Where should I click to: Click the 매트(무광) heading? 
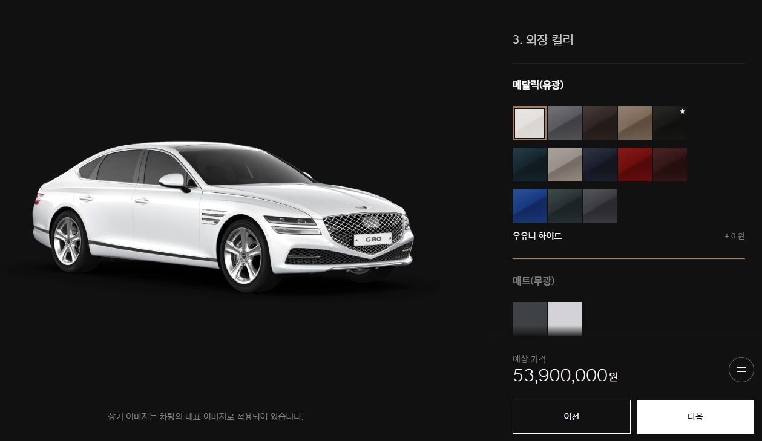[x=534, y=281]
